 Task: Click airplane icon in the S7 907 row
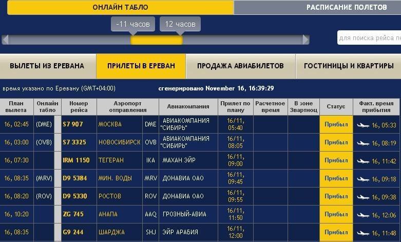(x=363, y=125)
